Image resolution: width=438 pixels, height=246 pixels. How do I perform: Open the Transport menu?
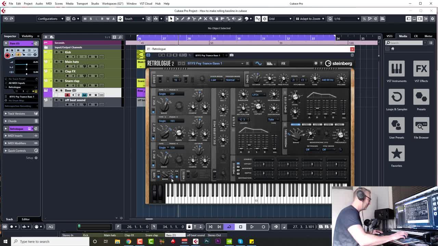(82, 3)
